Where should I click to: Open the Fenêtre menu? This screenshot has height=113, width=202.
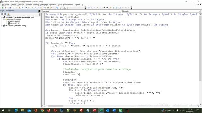pyautogui.click(x=77, y=5)
